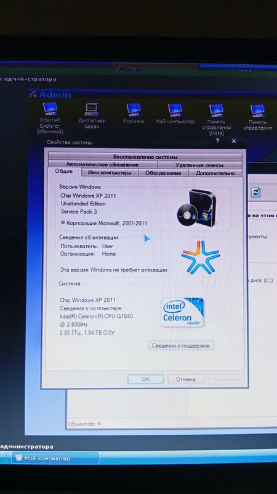Click the question mark help icon
This screenshot has width=277, height=494.
217,141
